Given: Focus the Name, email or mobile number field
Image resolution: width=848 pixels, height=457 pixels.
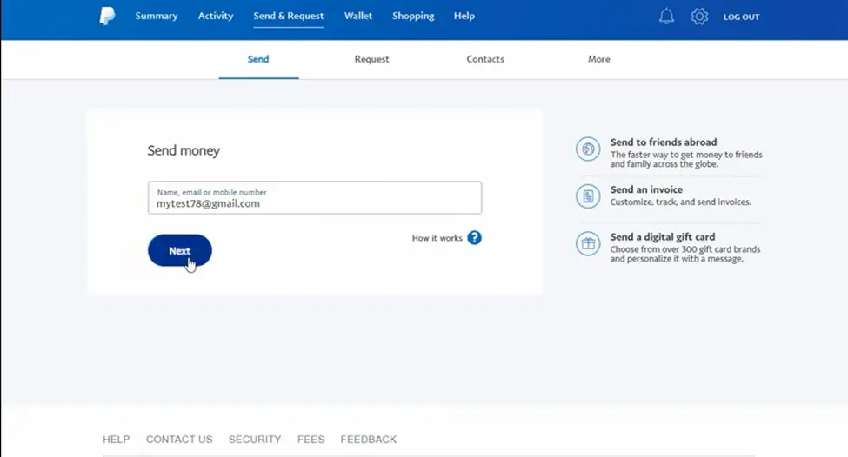Looking at the screenshot, I should pos(315,198).
